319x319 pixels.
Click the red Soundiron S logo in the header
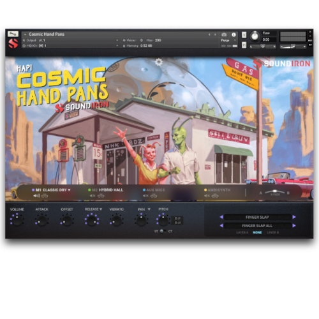[13, 43]
